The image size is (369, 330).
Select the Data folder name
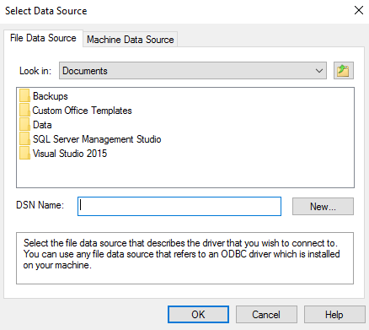pos(42,125)
